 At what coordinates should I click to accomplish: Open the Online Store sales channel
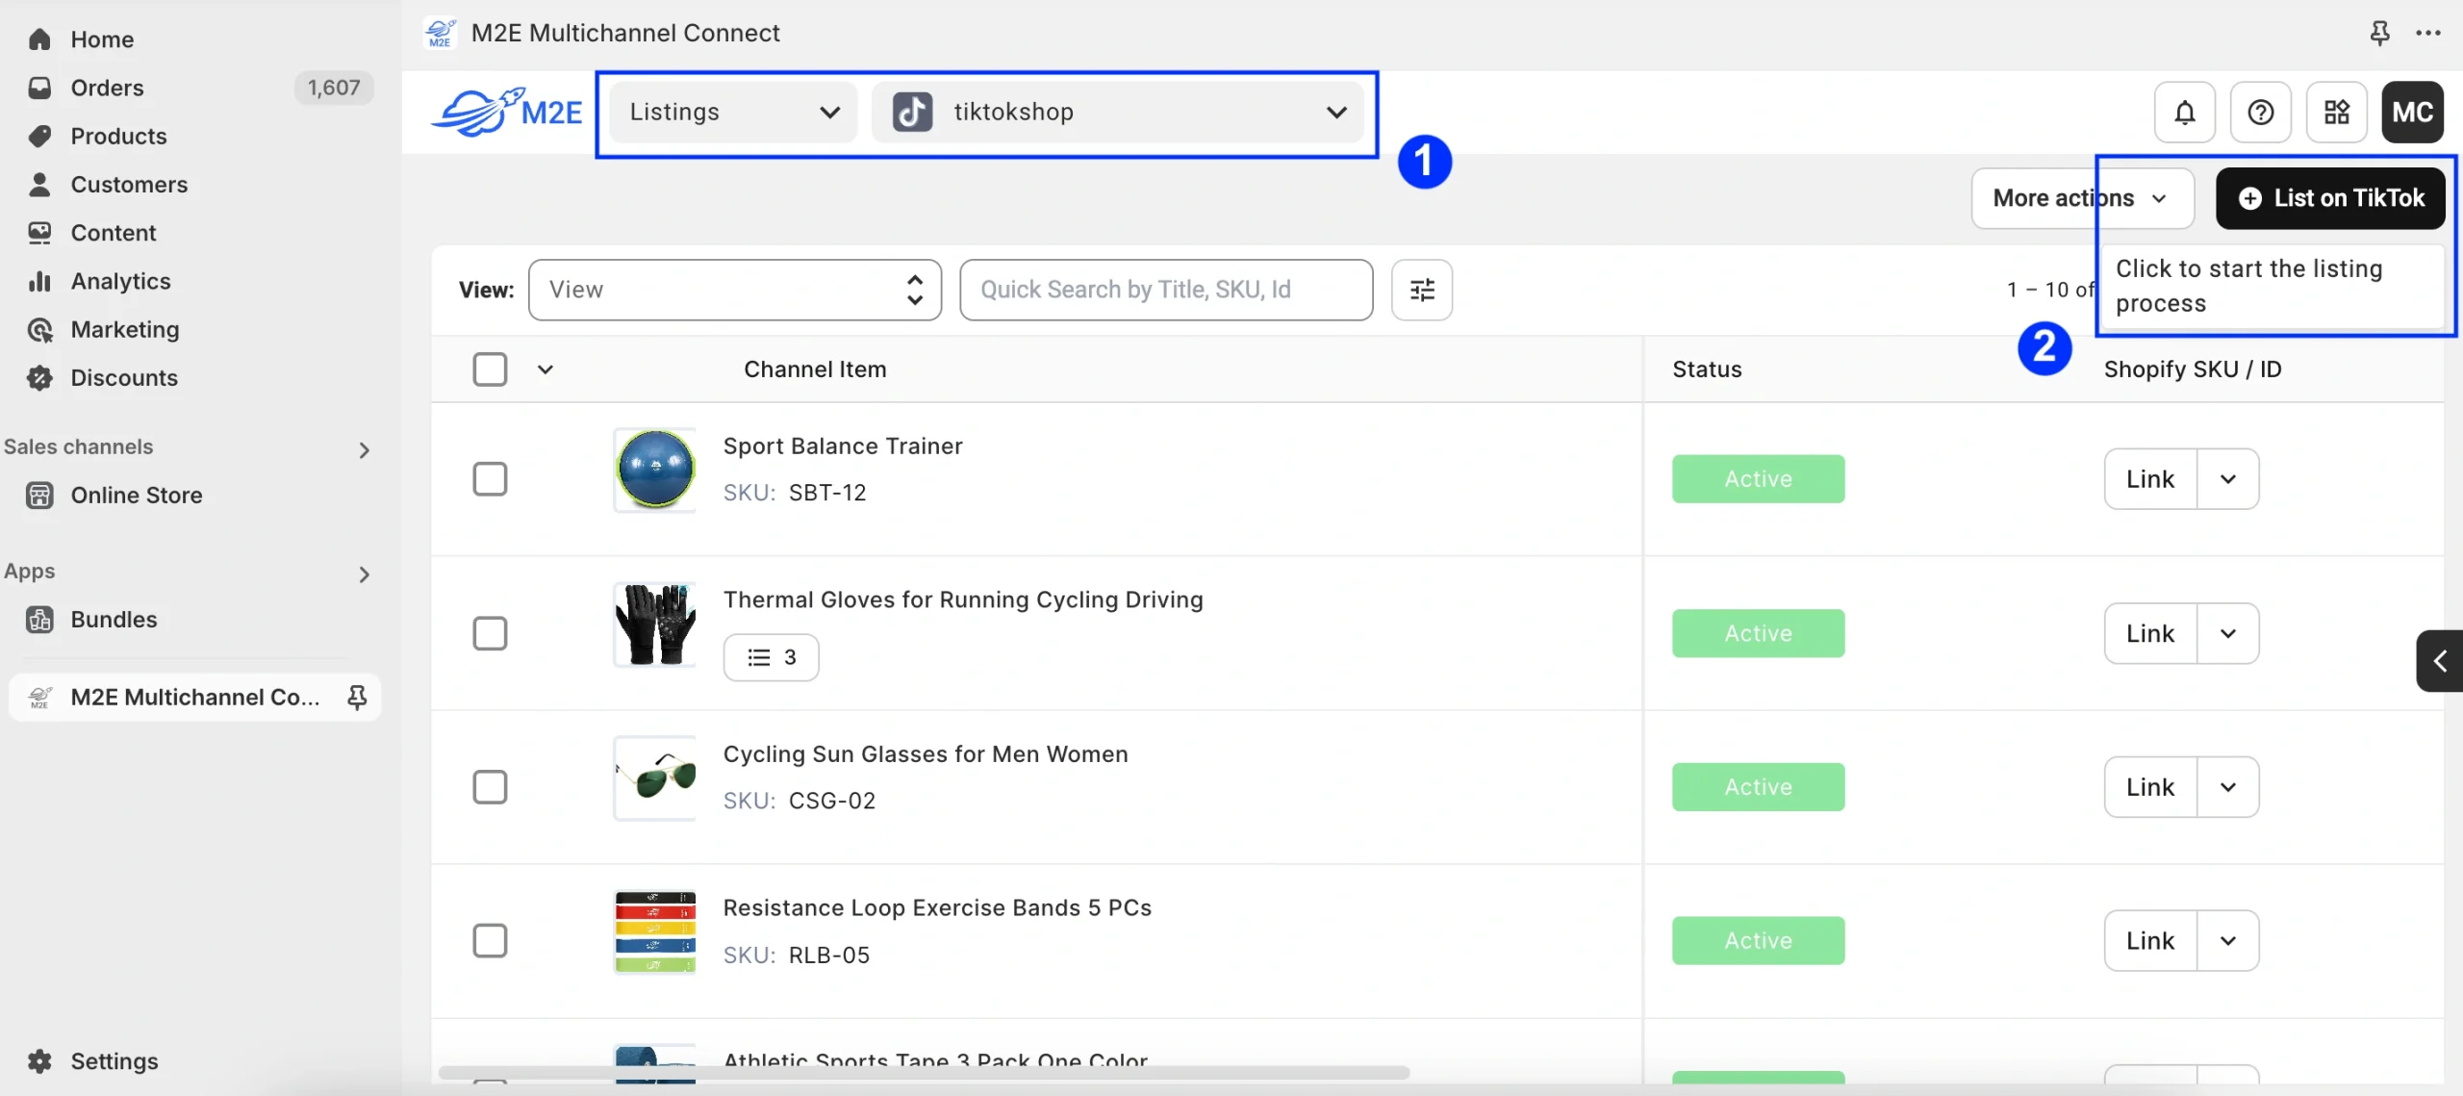(134, 495)
